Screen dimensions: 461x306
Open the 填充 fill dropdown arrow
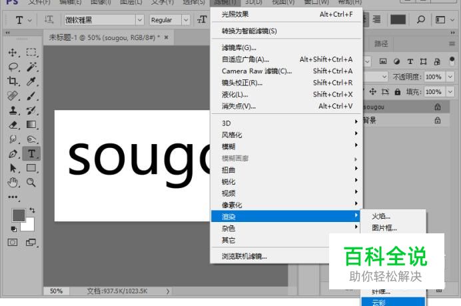tap(450, 92)
